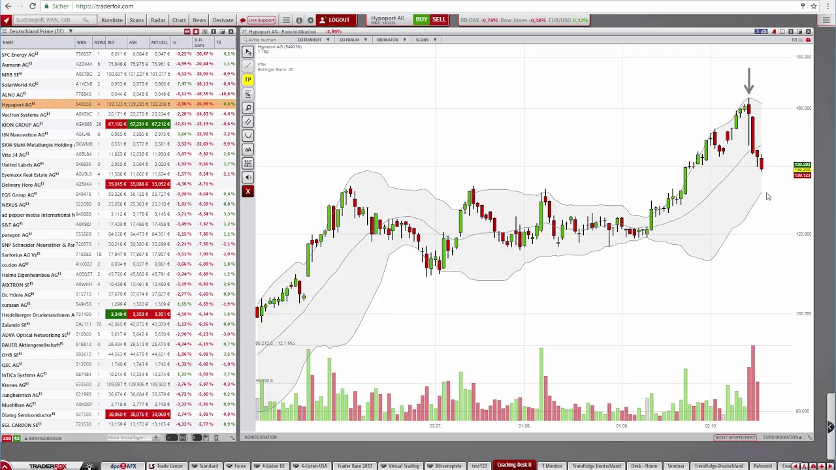
Task: Activate the magnifier zoom tool
Action: (x=248, y=108)
